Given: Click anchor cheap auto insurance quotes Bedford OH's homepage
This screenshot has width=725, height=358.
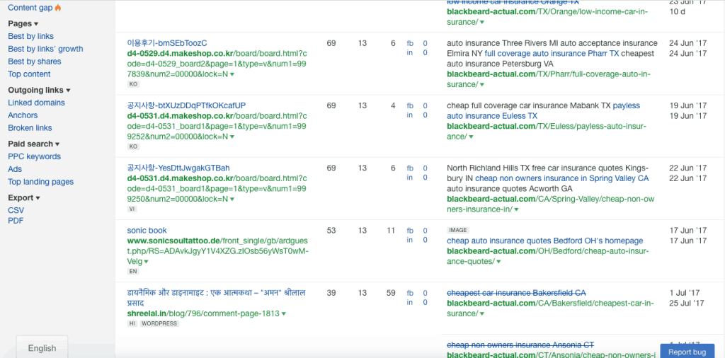Looking at the screenshot, I should 544,241.
